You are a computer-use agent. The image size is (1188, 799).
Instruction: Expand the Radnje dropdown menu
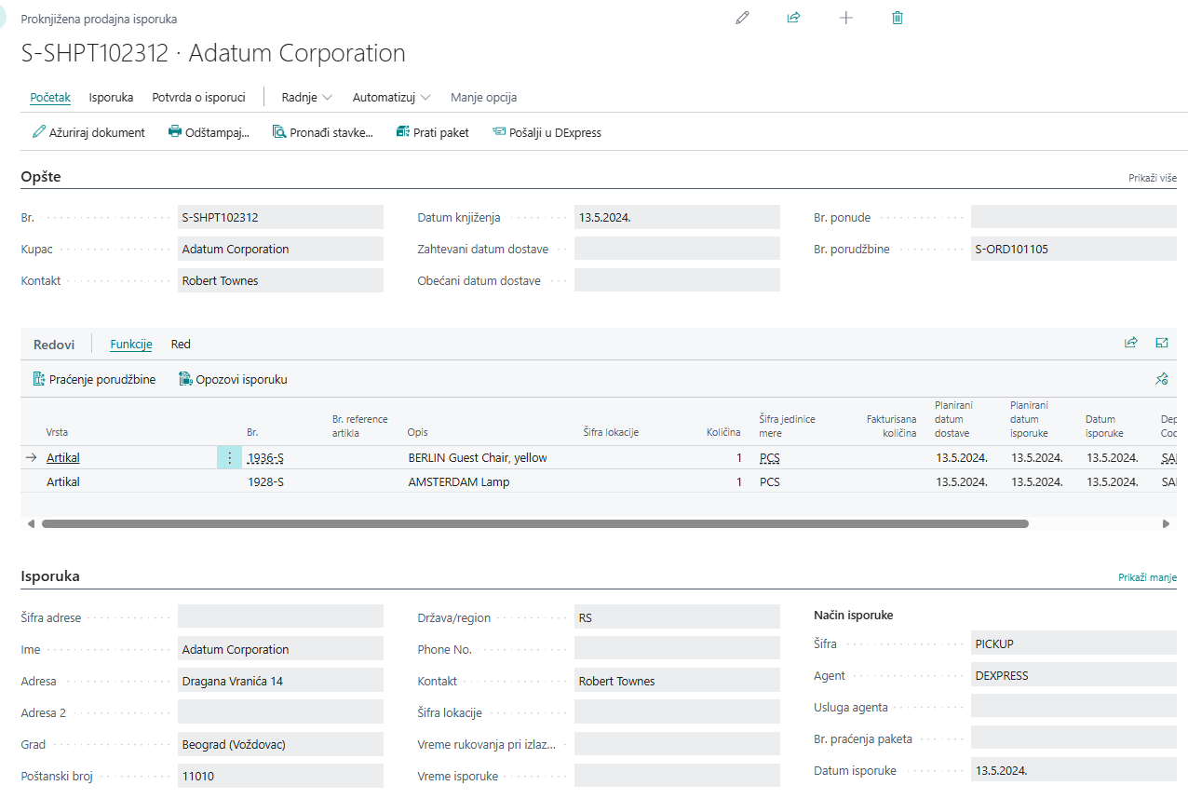306,97
